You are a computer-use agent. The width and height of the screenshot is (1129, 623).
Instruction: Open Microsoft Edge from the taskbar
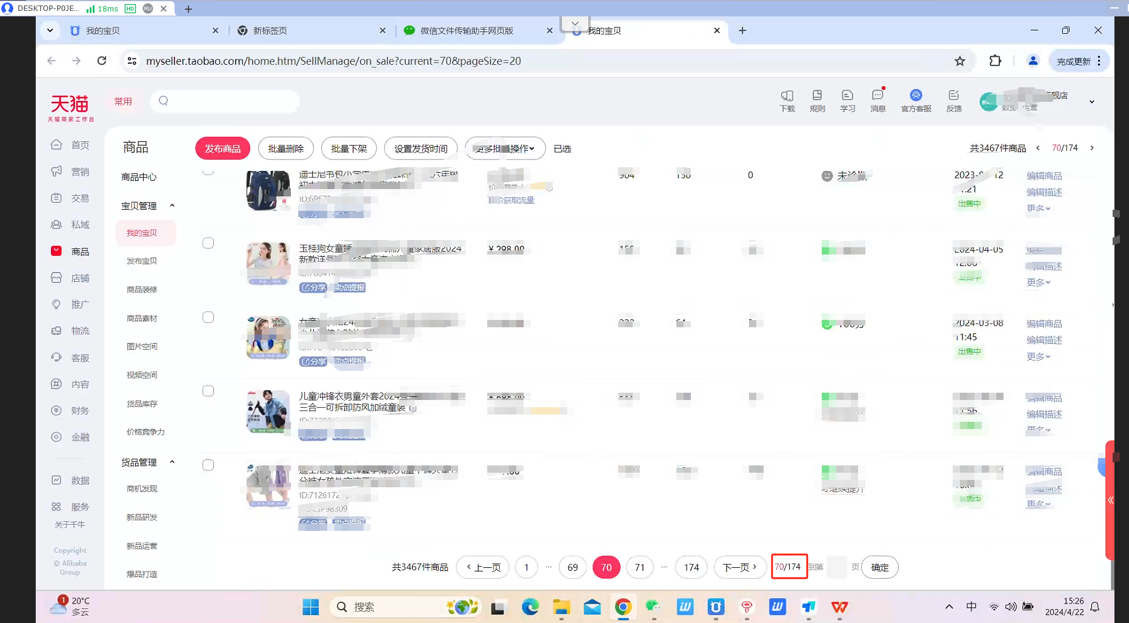click(530, 607)
